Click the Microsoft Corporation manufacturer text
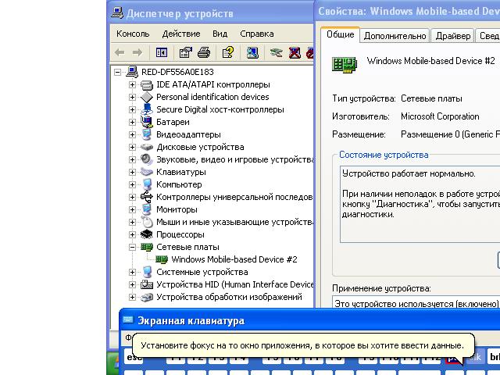The height and width of the screenshot is (375, 500). tap(440, 116)
